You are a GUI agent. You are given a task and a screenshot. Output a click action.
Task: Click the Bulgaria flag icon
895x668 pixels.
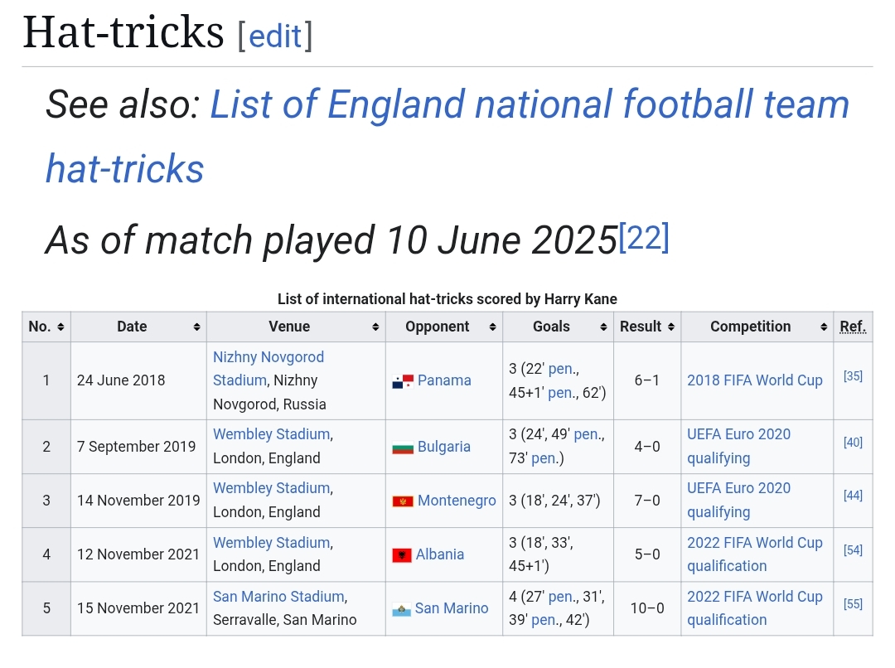click(402, 448)
